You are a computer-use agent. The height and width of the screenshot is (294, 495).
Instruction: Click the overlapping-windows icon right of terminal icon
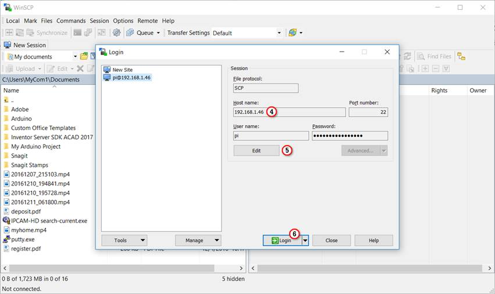[x=88, y=32]
